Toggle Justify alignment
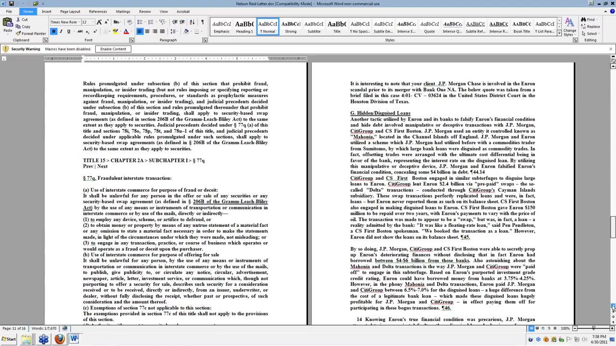Screen dimensions: 616x346 (162, 32)
